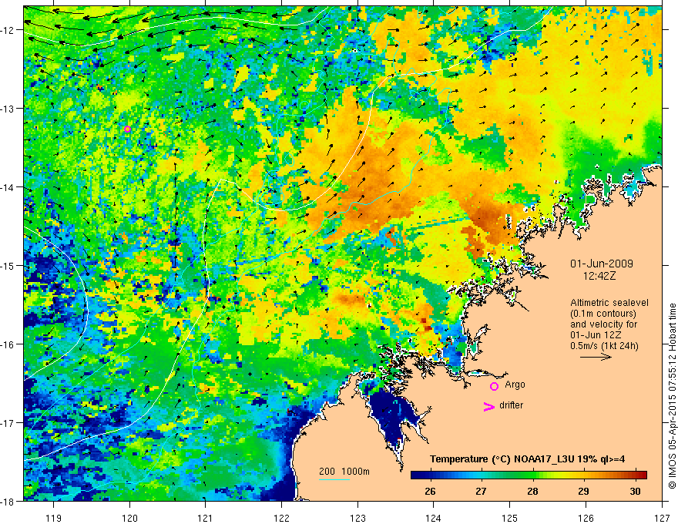This screenshot has height=524, width=678.
Task: Click longitude axis label 122
Action: click(x=281, y=518)
